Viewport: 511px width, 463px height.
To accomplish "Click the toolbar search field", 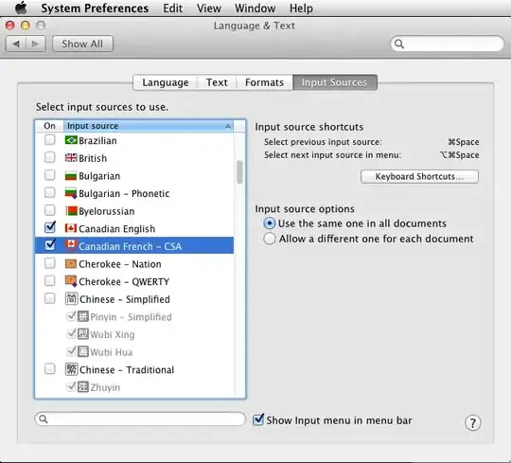I will 447,44.
